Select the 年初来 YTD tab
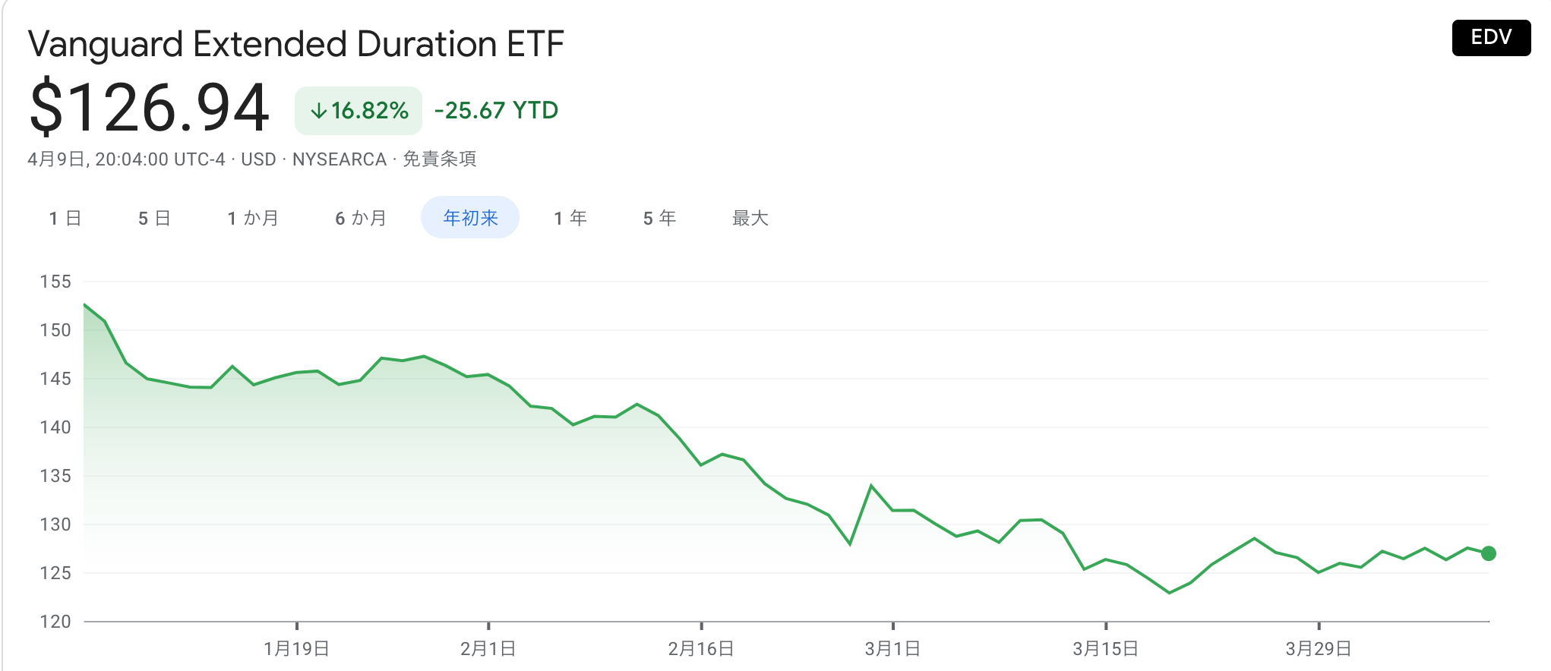1551x671 pixels. (470, 218)
